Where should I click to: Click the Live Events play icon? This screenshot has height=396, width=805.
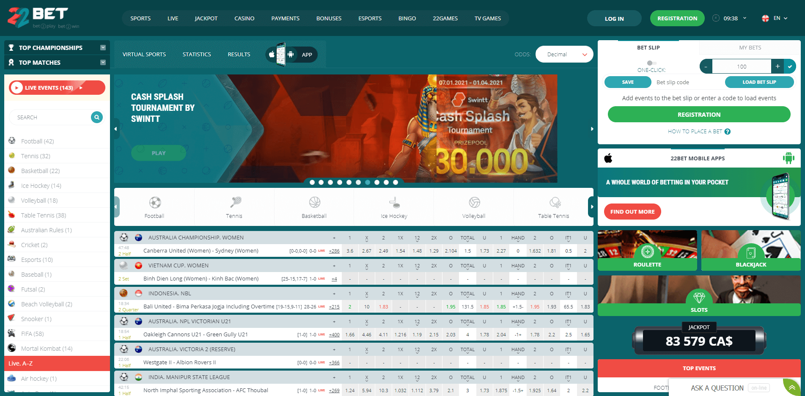point(16,88)
